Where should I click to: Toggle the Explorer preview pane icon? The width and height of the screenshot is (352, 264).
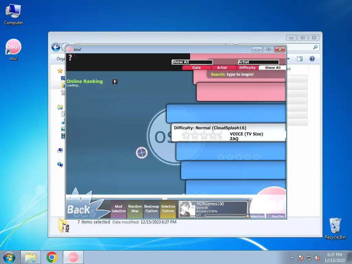(x=299, y=59)
